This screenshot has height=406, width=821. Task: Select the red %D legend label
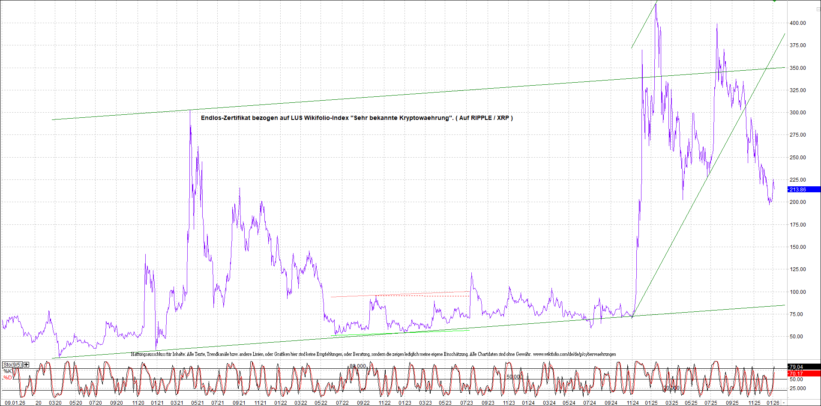click(x=8, y=378)
